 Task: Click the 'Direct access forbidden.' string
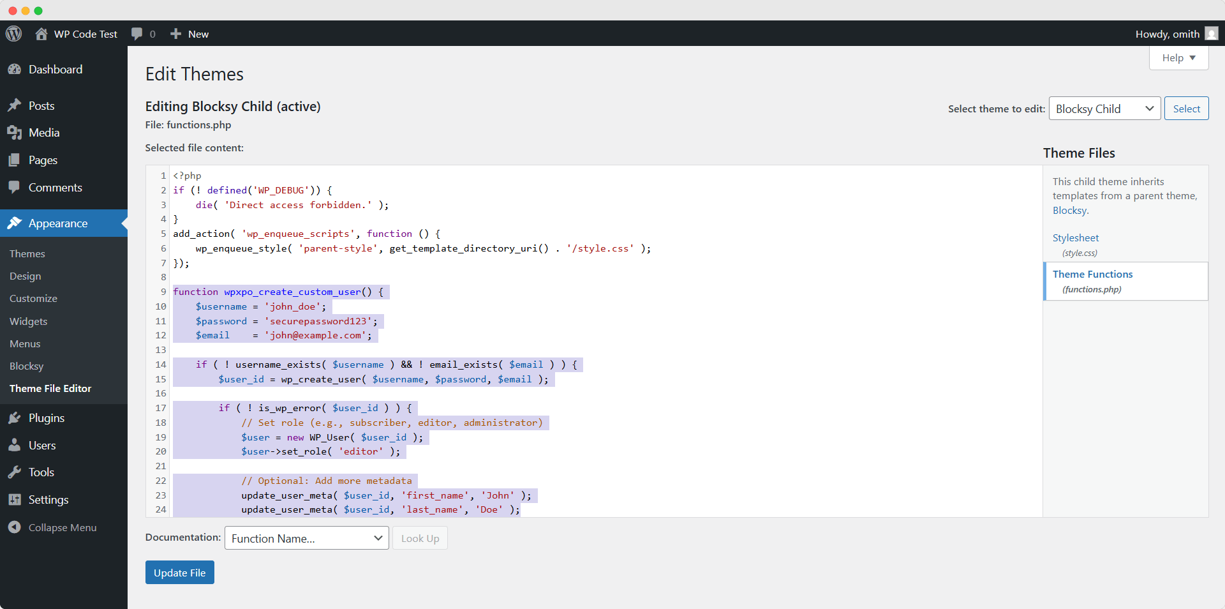click(298, 205)
